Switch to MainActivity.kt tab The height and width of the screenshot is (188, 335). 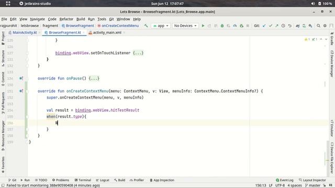(x=25, y=32)
